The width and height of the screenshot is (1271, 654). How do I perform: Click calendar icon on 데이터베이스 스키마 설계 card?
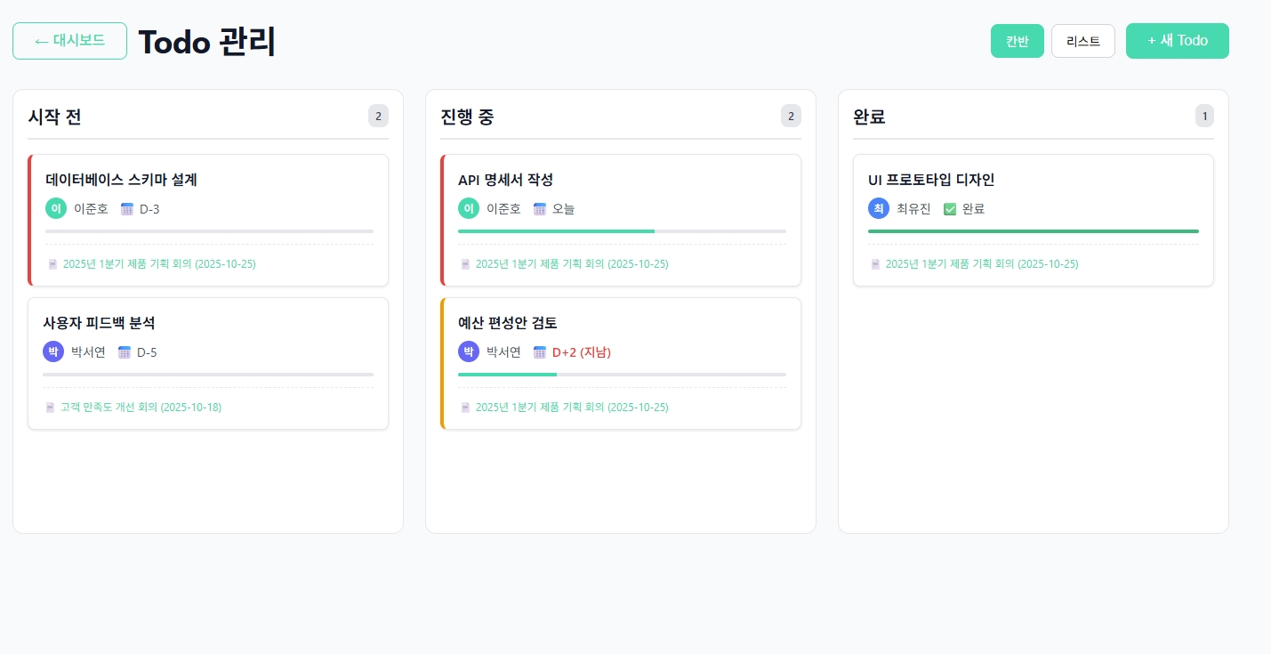tap(127, 209)
